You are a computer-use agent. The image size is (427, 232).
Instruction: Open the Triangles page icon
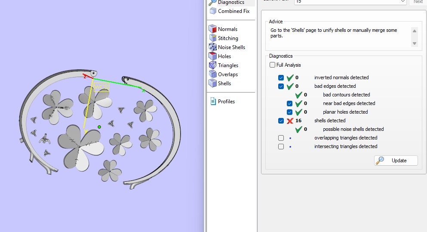pyautogui.click(x=213, y=65)
